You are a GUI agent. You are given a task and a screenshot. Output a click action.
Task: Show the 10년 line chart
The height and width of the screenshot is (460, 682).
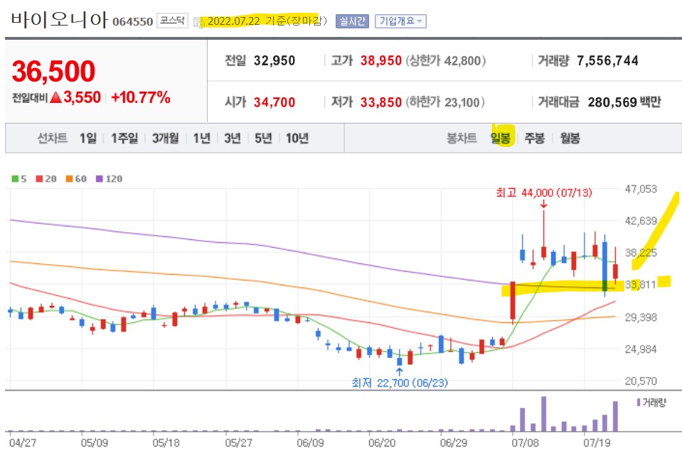click(297, 138)
